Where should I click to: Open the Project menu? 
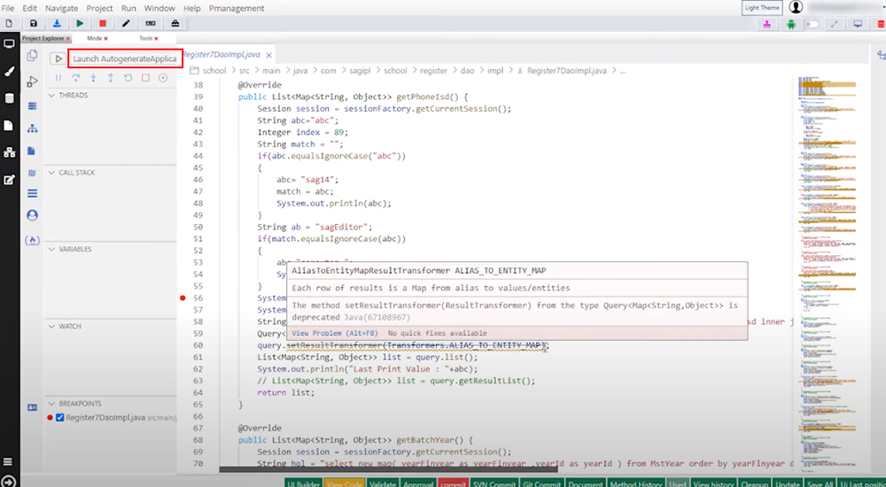(x=99, y=9)
